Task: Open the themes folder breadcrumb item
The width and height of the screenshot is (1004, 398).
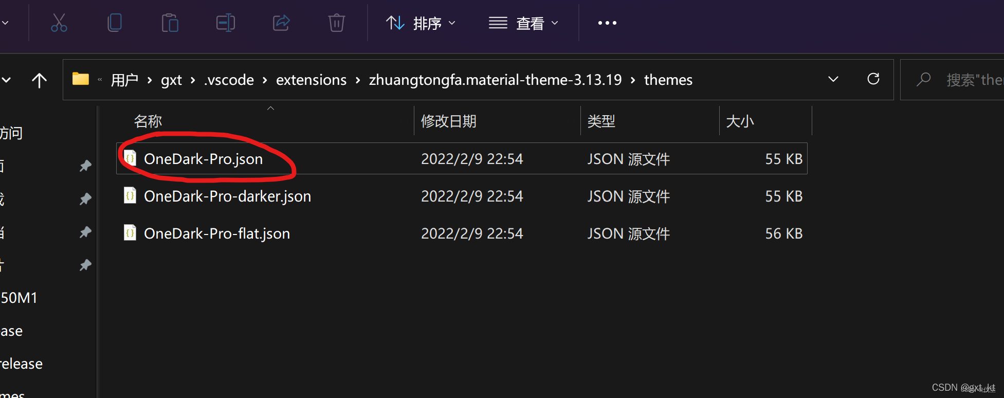Action: tap(668, 80)
